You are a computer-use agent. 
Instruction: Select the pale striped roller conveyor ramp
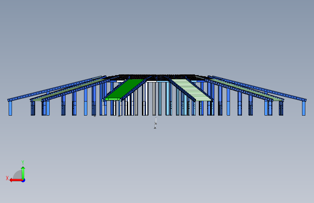click(191, 90)
